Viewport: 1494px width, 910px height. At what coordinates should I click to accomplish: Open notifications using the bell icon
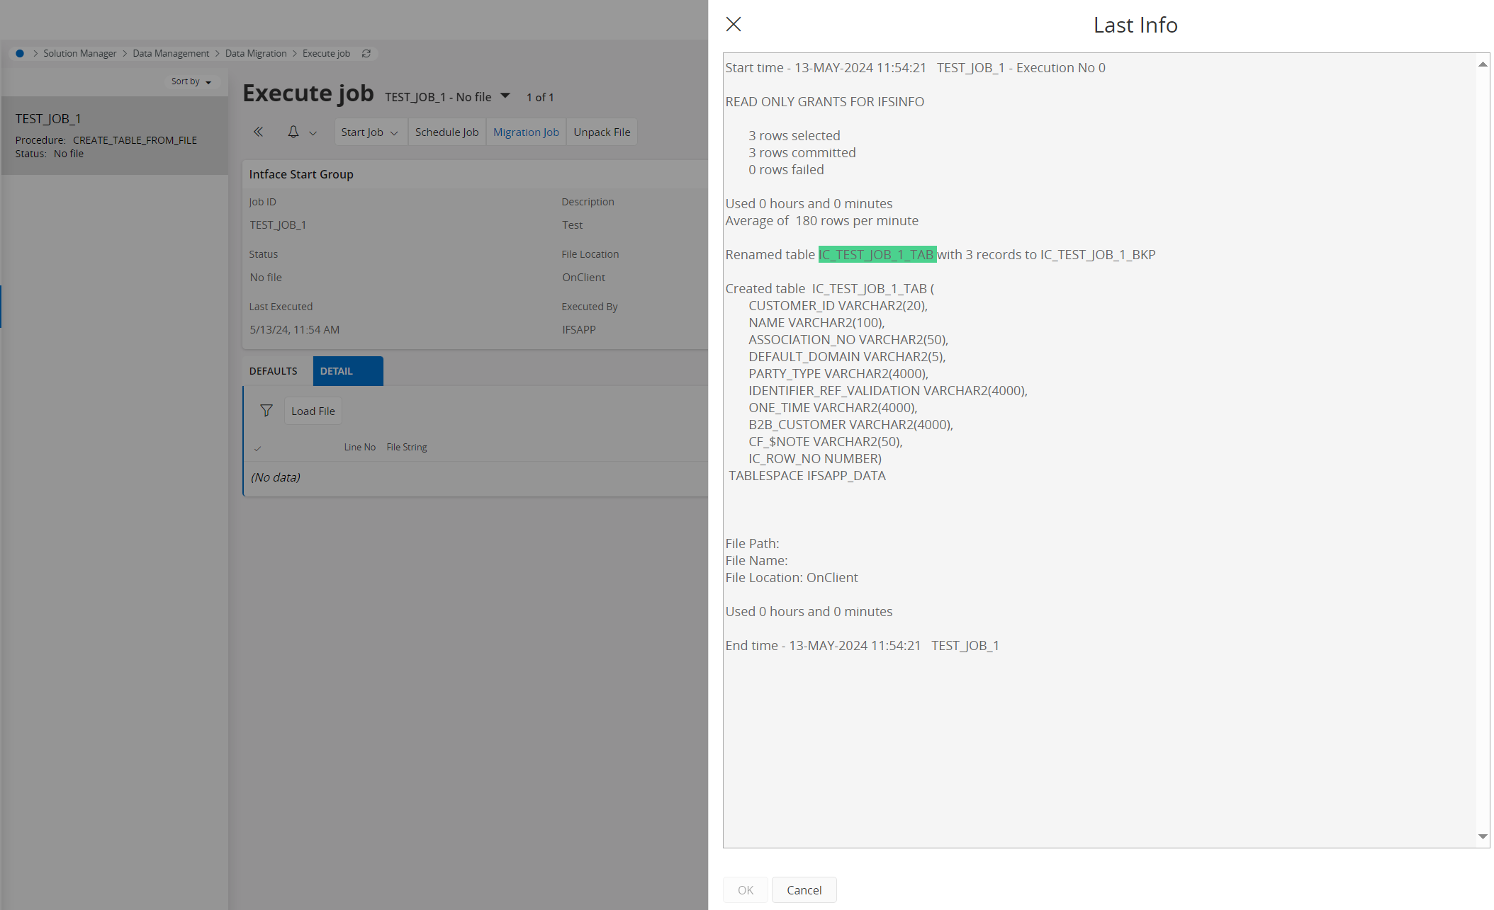(x=293, y=132)
